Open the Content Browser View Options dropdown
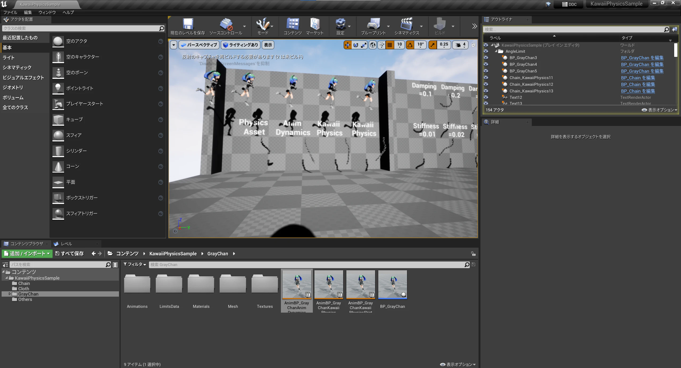Image resolution: width=681 pixels, height=368 pixels. [x=458, y=364]
